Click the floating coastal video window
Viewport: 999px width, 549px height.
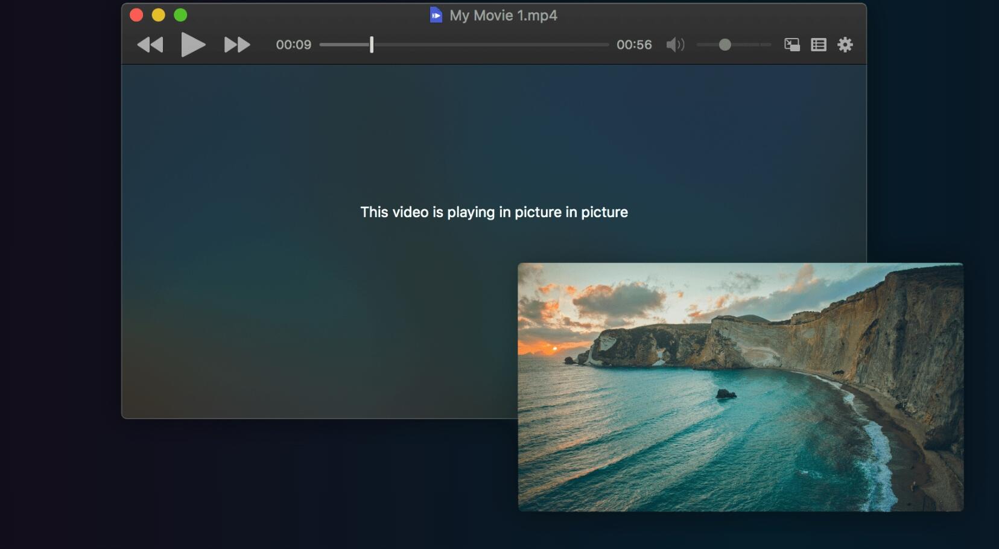(x=740, y=387)
